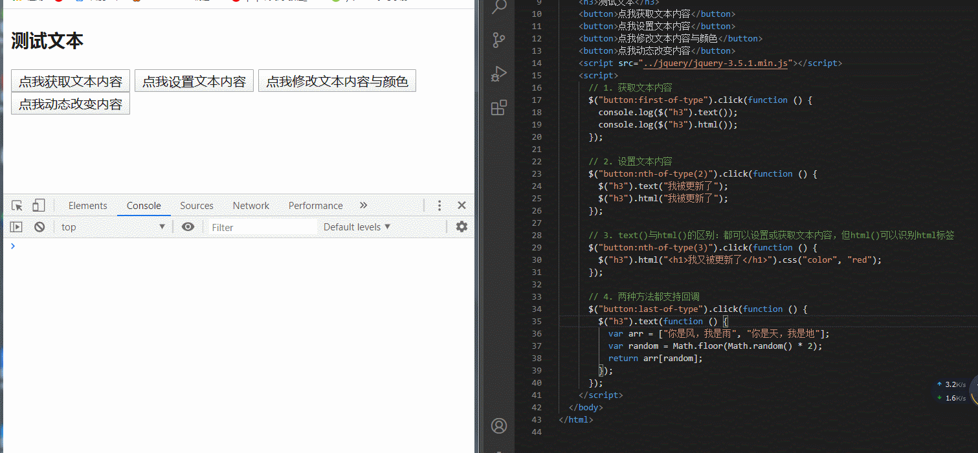Open the Search view in VS Code
Viewport: 978px width, 453px height.
click(499, 8)
